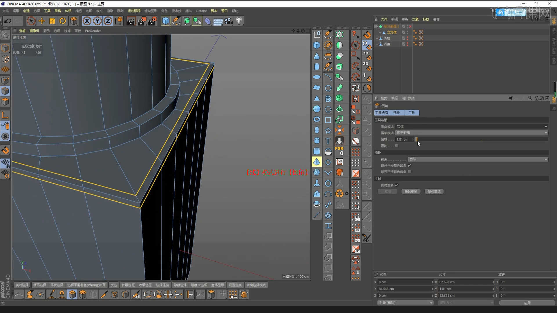The height and width of the screenshot is (313, 557).
Task: Click the 偏移 1.81 cm input field
Action: tap(403, 139)
